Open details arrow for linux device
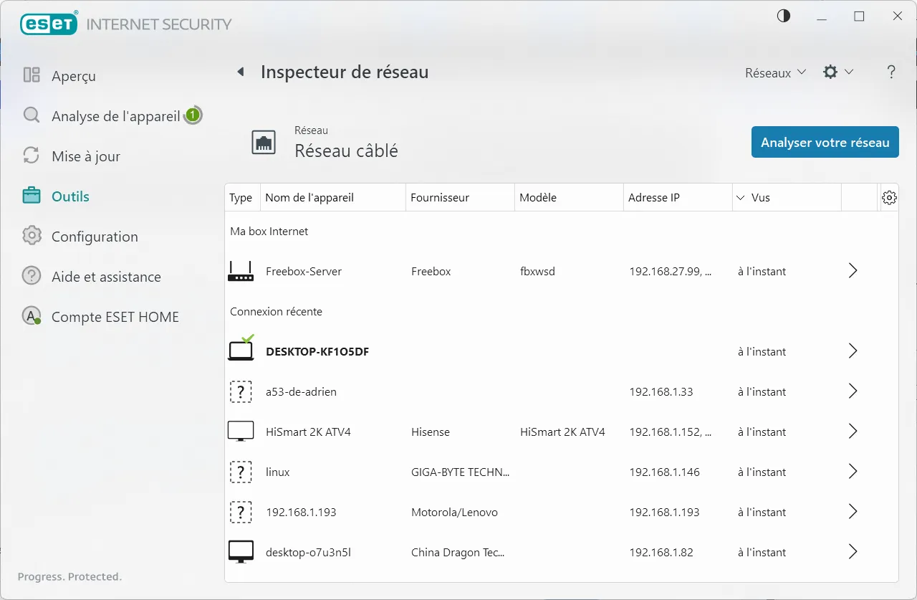The image size is (917, 600). [853, 472]
